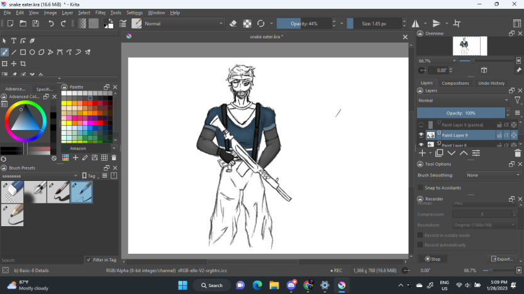Switch to the Undo History tab
The image size is (524, 294).
tap(491, 83)
